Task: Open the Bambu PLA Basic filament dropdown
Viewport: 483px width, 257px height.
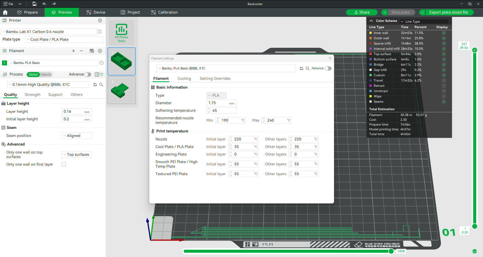Action: [53, 63]
